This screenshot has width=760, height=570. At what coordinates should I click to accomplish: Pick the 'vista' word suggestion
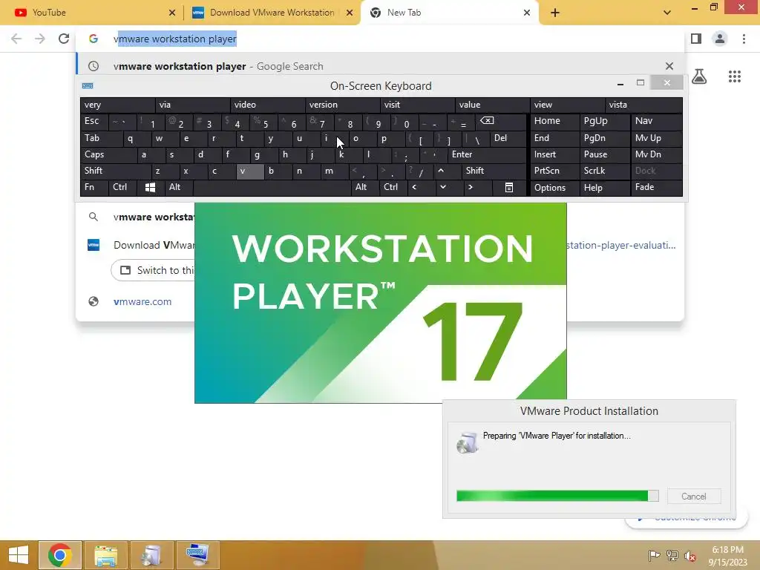coord(643,105)
